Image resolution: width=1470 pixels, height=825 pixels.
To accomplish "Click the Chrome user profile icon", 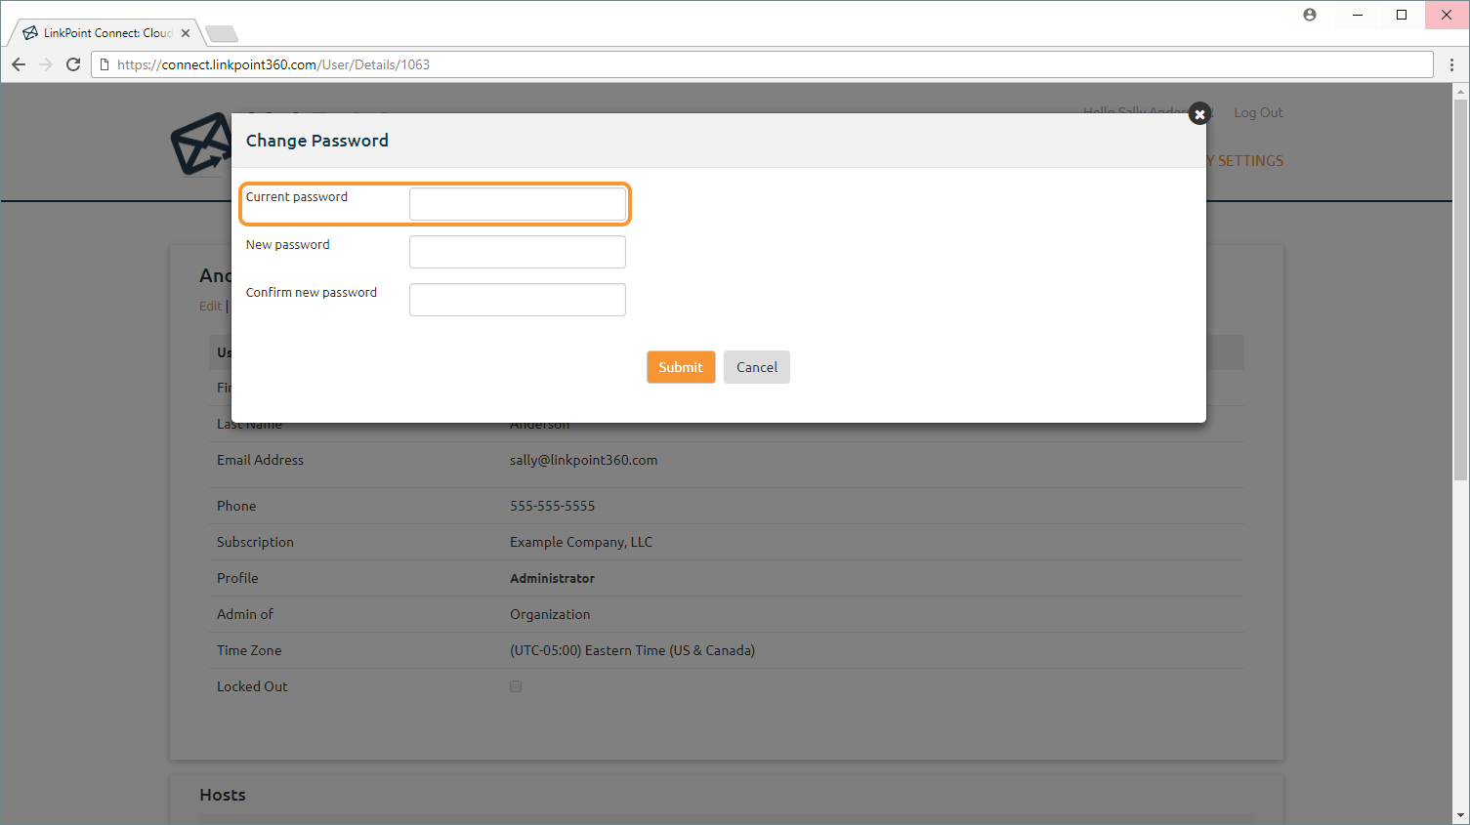I will tap(1310, 15).
